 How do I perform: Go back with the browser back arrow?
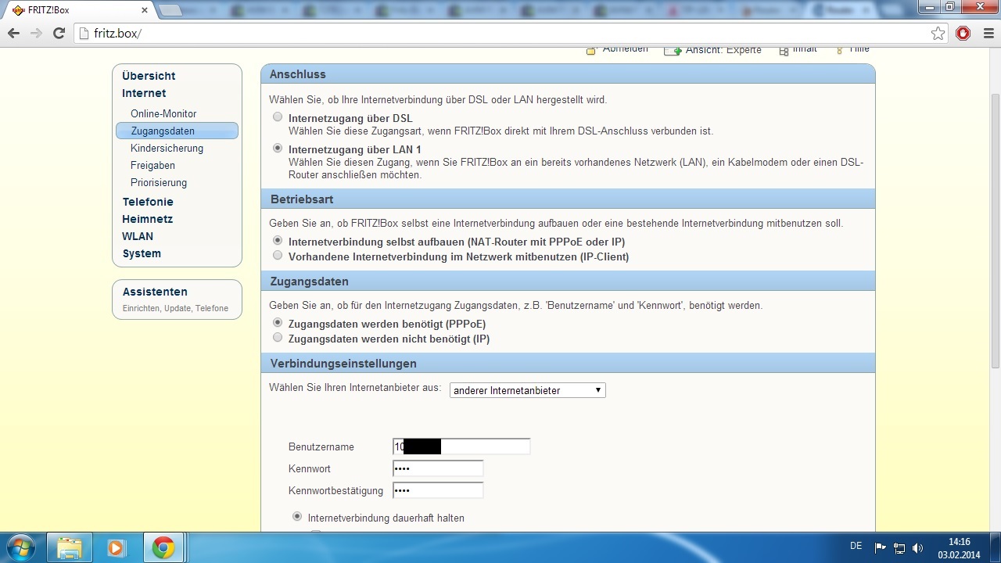13,34
